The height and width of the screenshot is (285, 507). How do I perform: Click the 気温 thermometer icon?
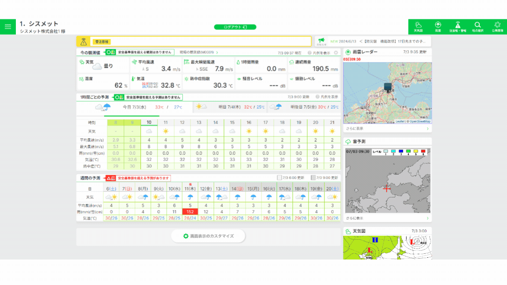tap(133, 79)
